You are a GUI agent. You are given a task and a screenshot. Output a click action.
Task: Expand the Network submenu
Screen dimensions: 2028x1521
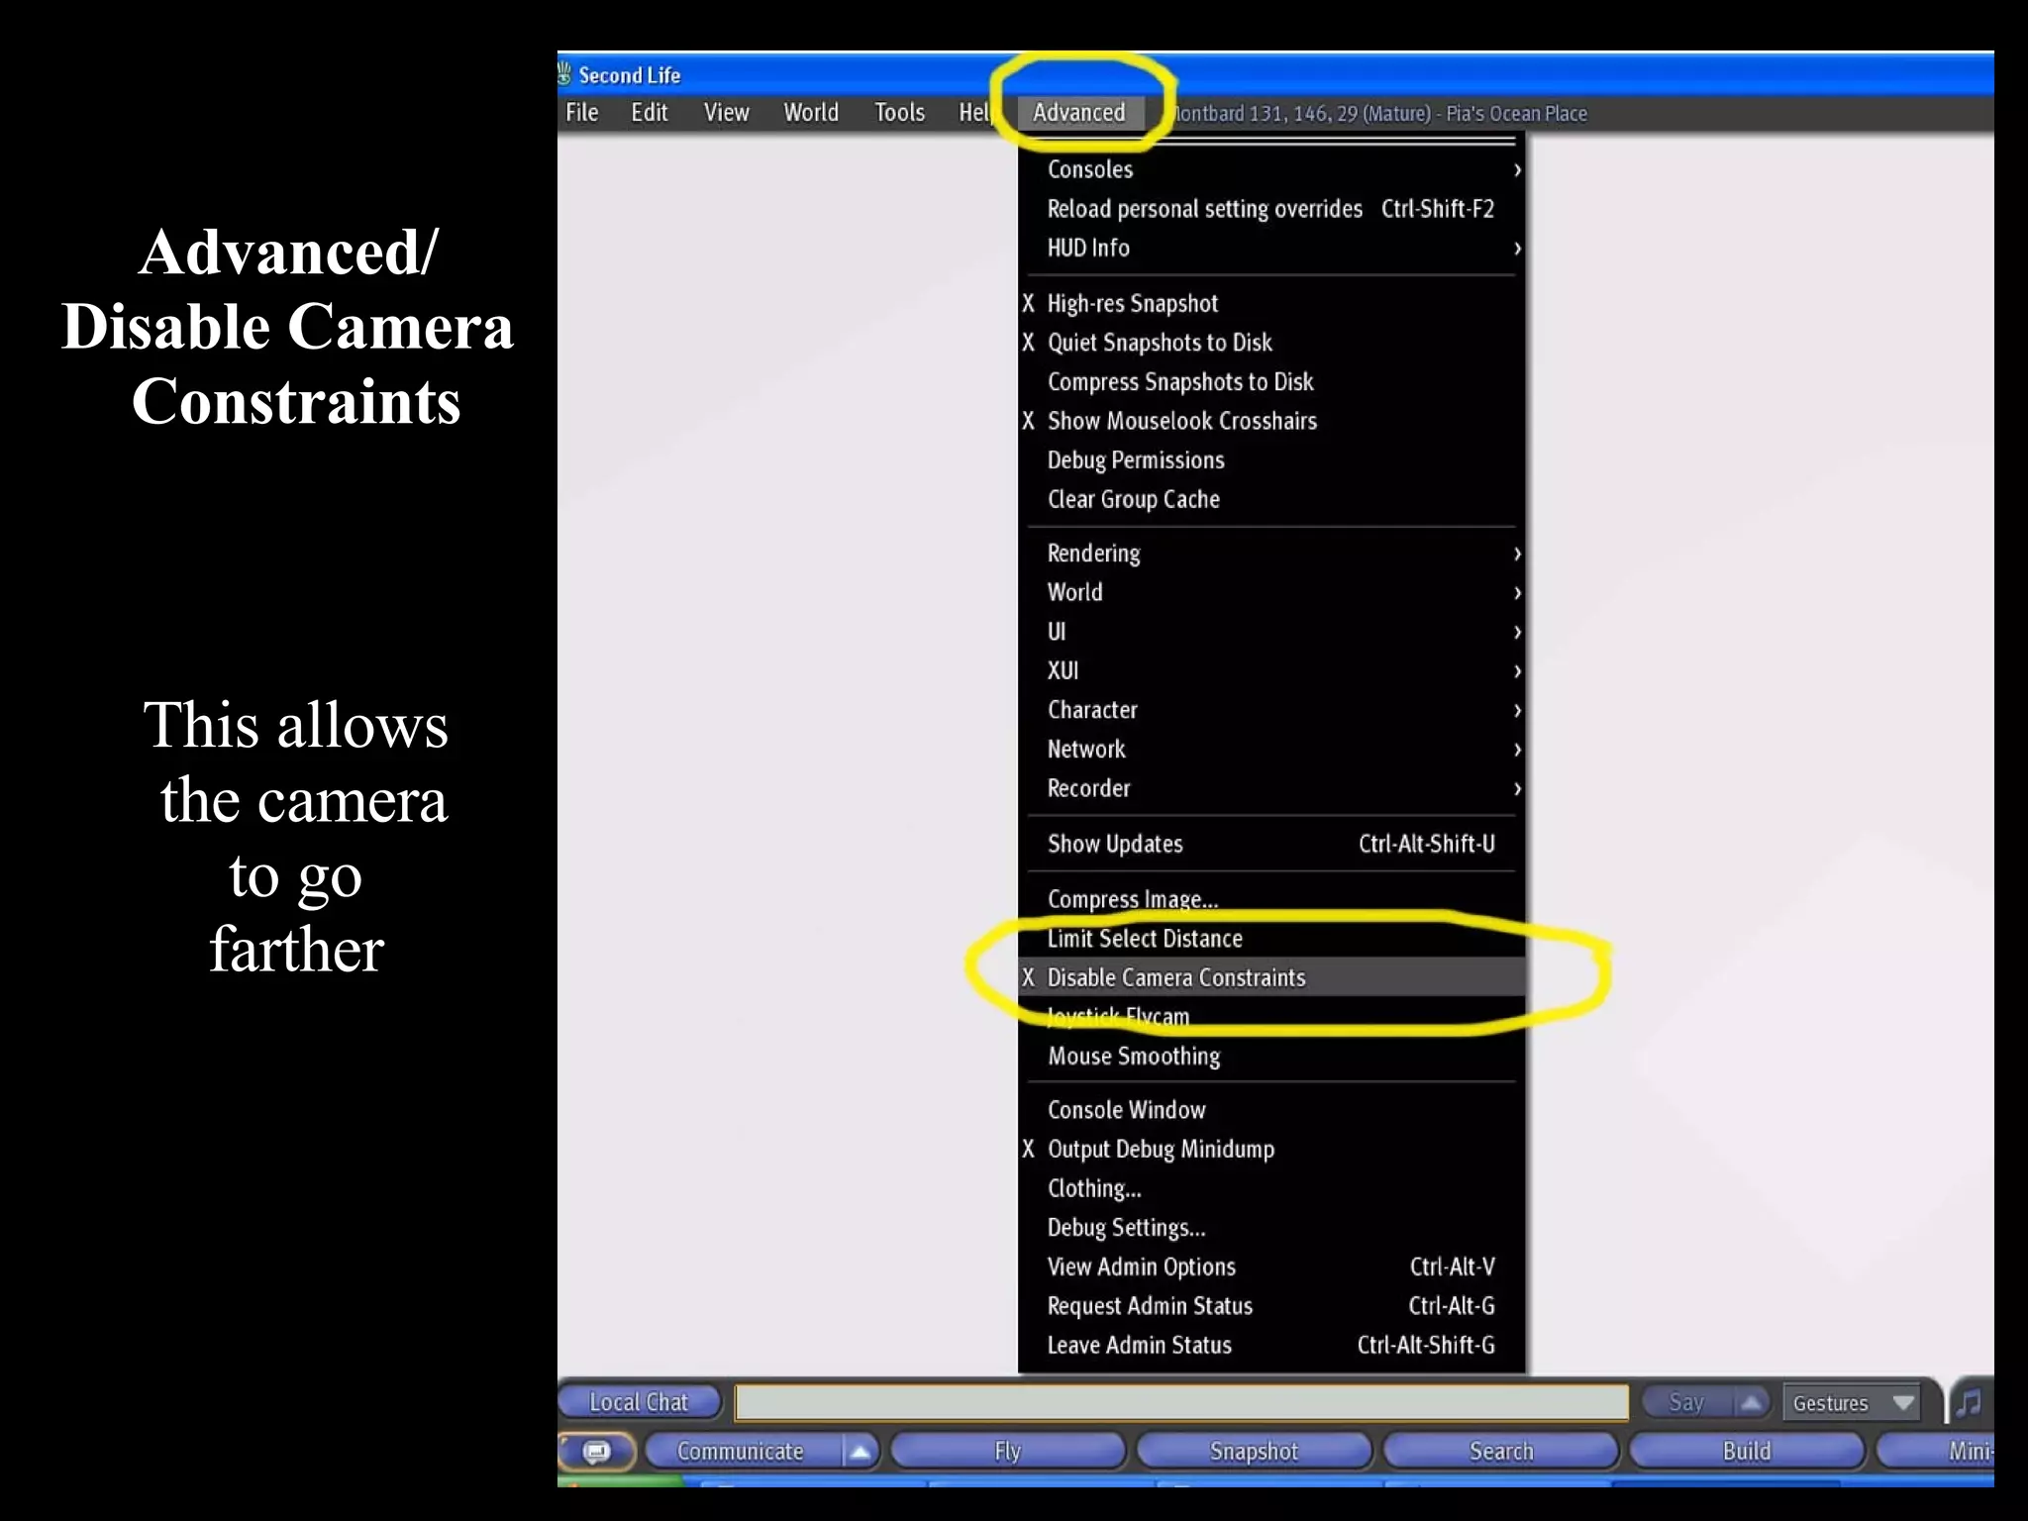1271,750
